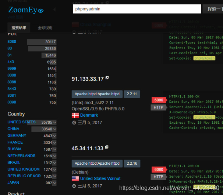Click Apache httpd tag on the Walnut result
The image size is (223, 195).
(97, 164)
